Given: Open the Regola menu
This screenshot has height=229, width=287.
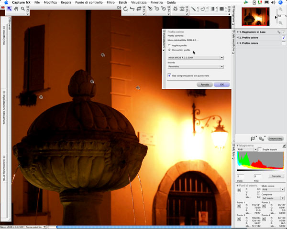Looking at the screenshot, I should (66, 2).
